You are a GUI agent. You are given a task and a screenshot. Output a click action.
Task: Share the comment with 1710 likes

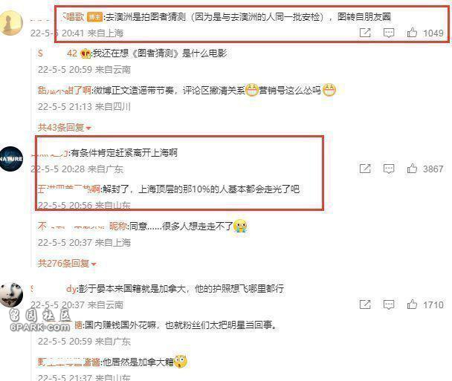click(365, 305)
